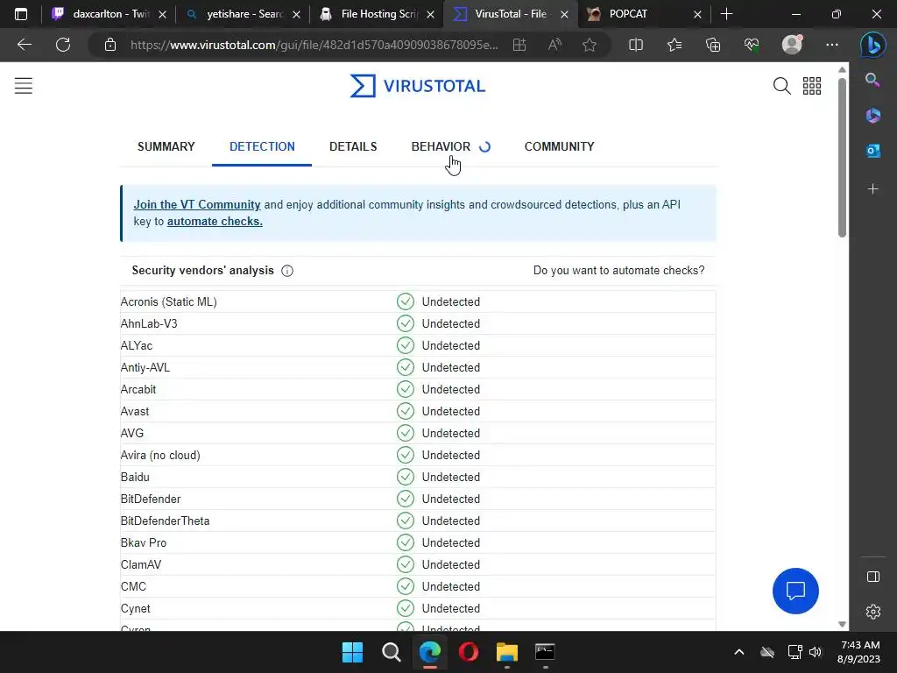Click the green check icon for Baidu
Viewport: 897px width, 673px height.
tap(406, 477)
